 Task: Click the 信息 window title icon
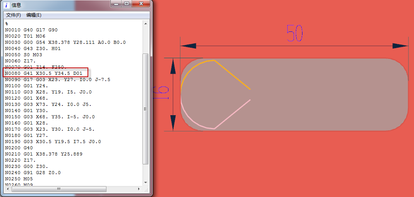coord(6,5)
